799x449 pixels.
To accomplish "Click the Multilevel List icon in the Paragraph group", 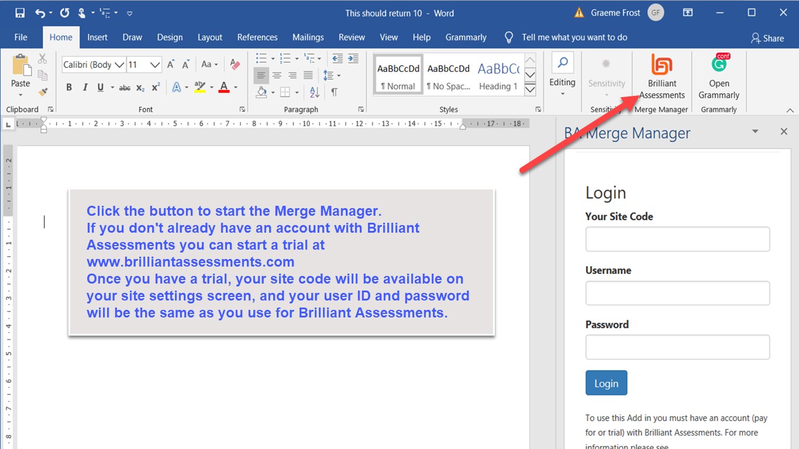I will (x=309, y=58).
